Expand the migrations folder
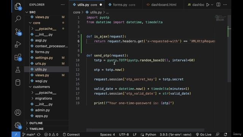The height and width of the screenshot is (137, 243). 43,99
